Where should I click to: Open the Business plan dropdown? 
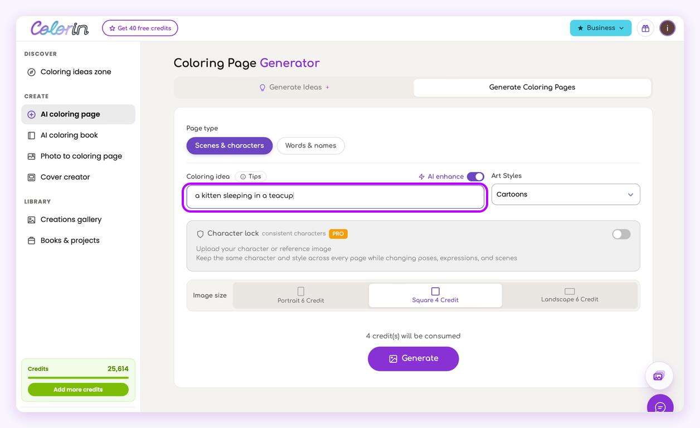[x=601, y=28]
